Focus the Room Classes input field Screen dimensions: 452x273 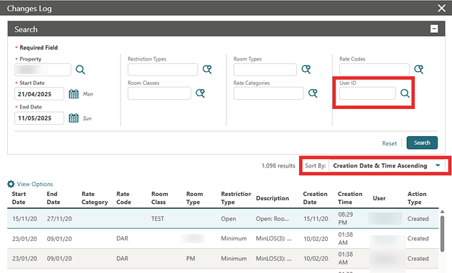pyautogui.click(x=159, y=93)
